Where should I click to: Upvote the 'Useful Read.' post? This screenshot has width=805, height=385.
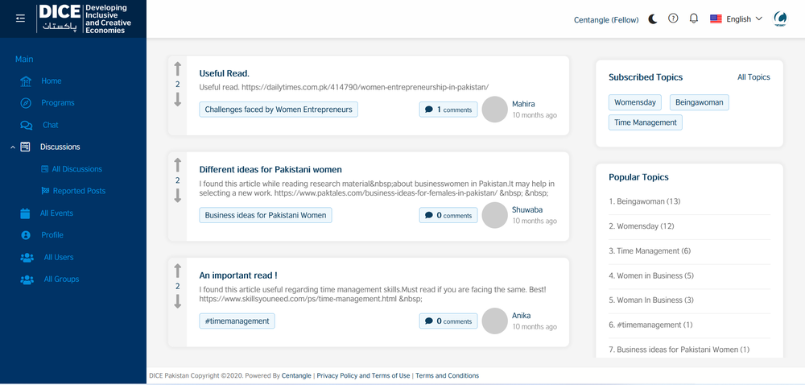[x=178, y=68]
